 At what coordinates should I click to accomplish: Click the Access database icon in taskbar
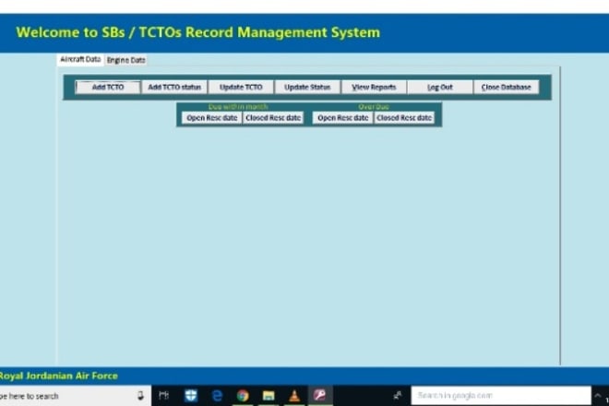click(x=321, y=396)
